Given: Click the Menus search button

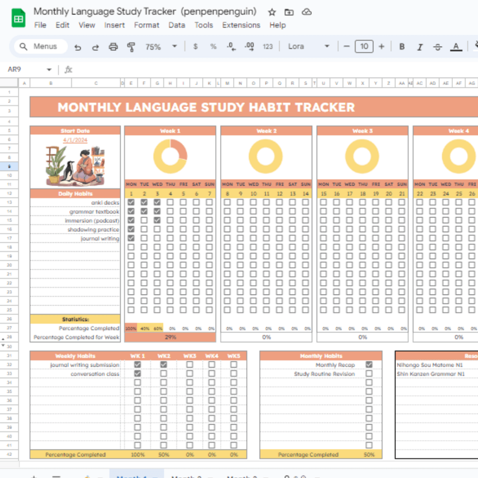Looking at the screenshot, I should (39, 47).
